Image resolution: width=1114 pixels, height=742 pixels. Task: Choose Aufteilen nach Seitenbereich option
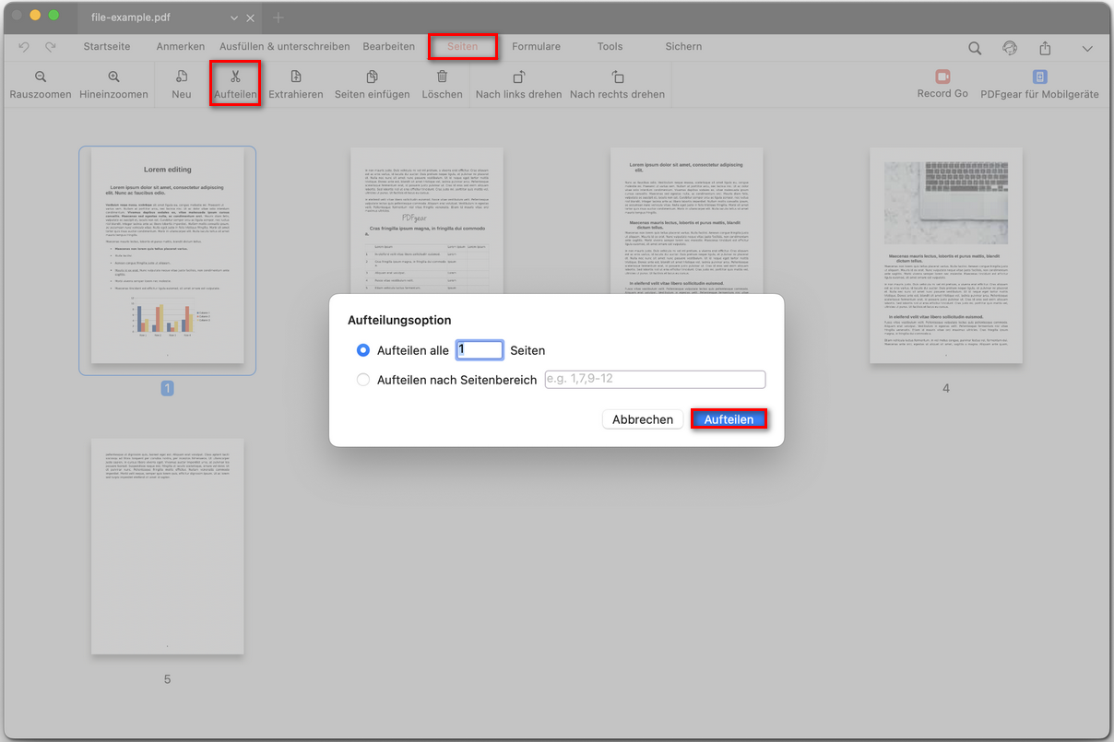coord(363,380)
